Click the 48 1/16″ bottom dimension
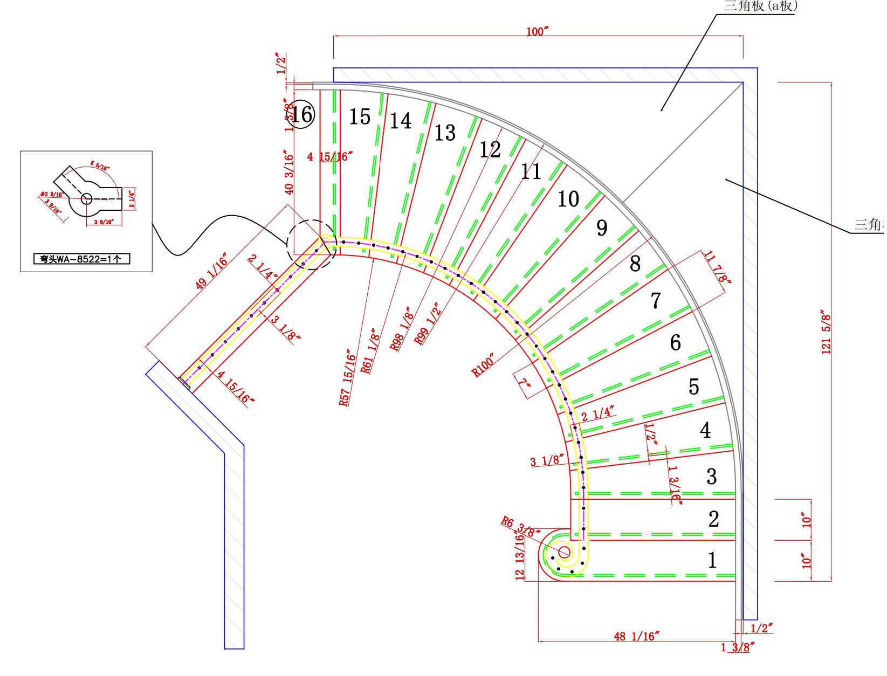Image resolution: width=887 pixels, height=676 pixels. coord(637,636)
